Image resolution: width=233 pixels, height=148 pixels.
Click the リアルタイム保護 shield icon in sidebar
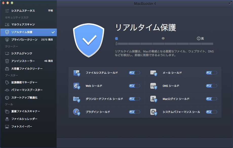(7, 32)
